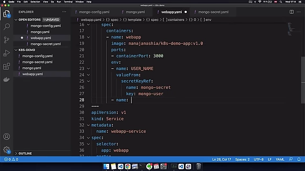Open the Explorer panel ellipsis menu

coord(64,12)
